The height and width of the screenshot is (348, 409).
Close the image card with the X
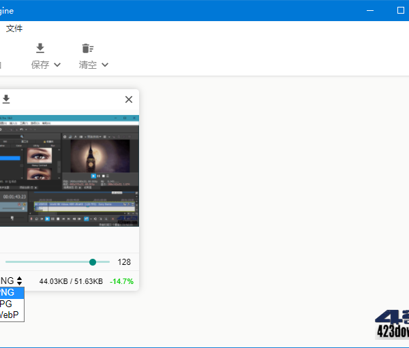[x=129, y=99]
